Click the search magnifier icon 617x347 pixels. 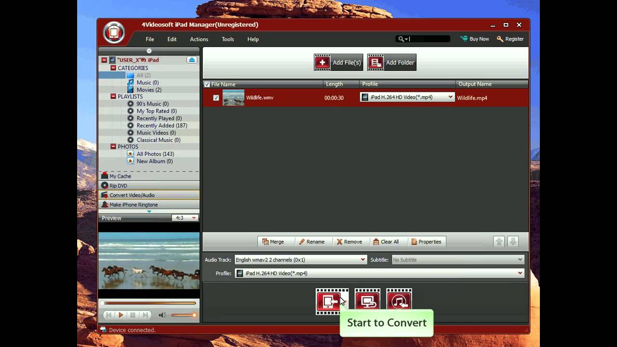(401, 39)
